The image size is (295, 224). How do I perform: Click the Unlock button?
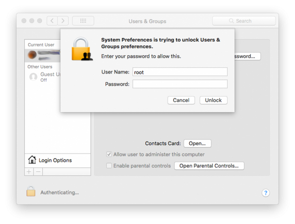click(213, 100)
